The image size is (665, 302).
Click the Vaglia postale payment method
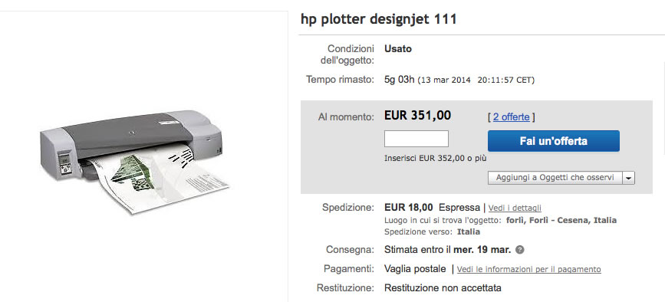(x=415, y=269)
